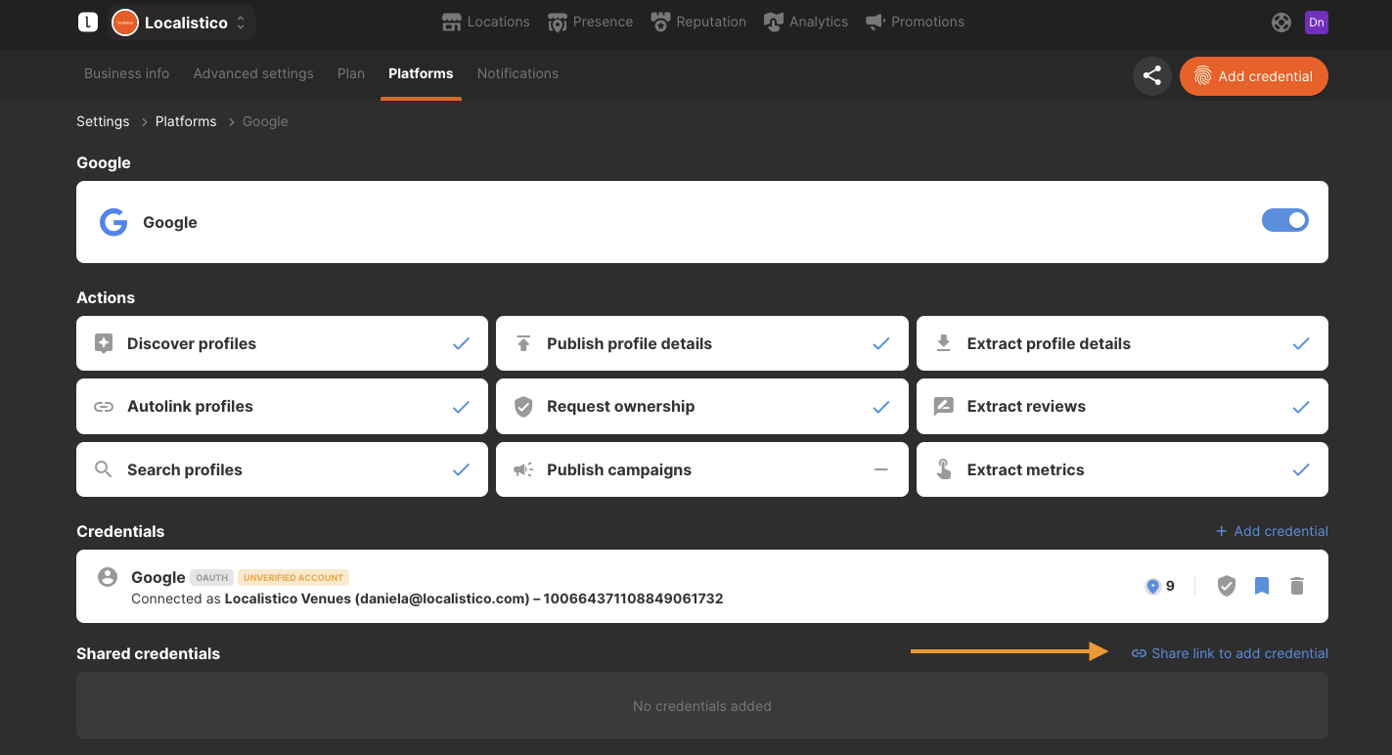Click the Extract profile details label
This screenshot has height=755, width=1392.
click(x=1049, y=343)
